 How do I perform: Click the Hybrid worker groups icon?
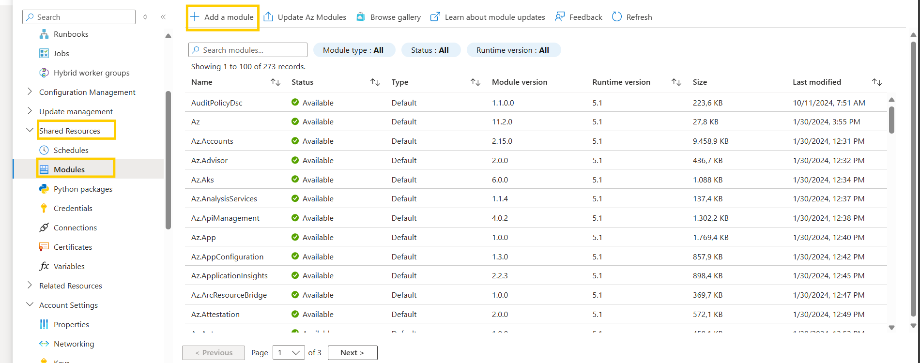pyautogui.click(x=44, y=73)
